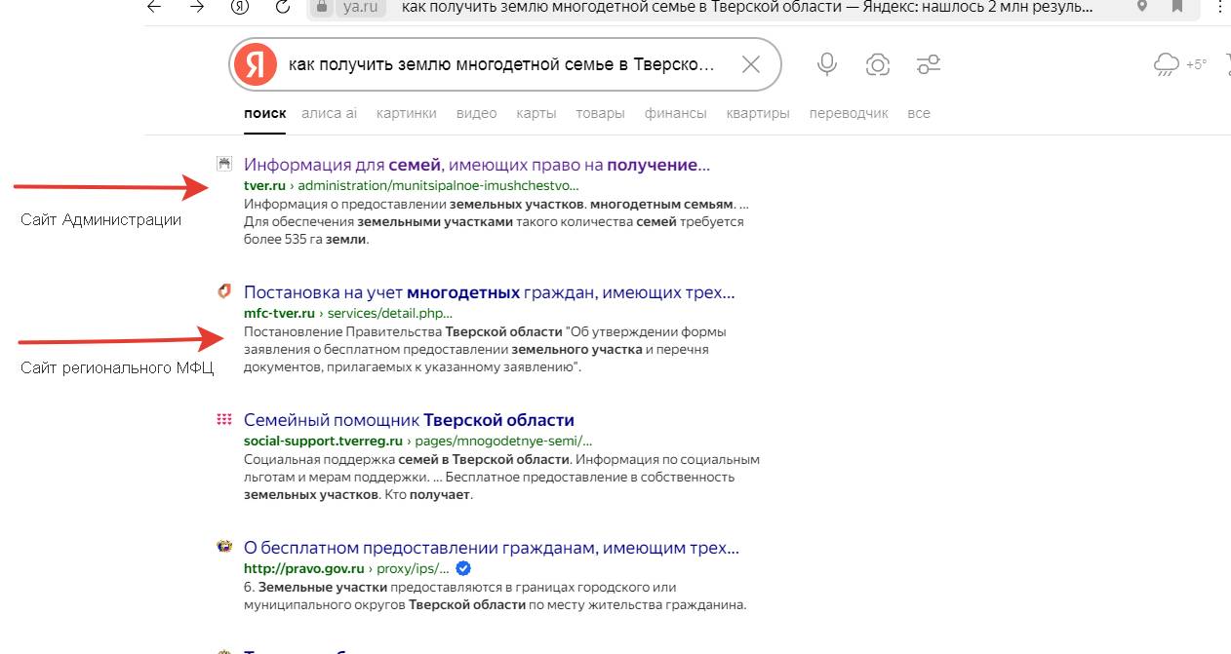Open image search with the camera icon
The image size is (1231, 654).
(878, 65)
